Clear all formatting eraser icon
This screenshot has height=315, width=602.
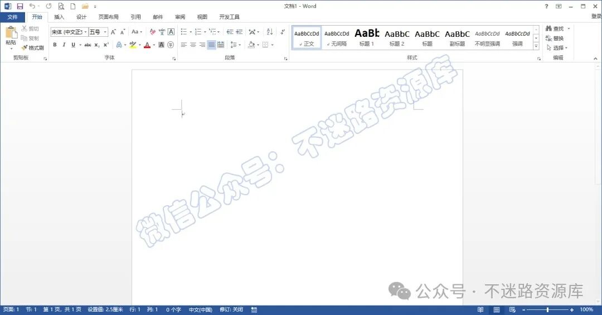click(x=152, y=32)
